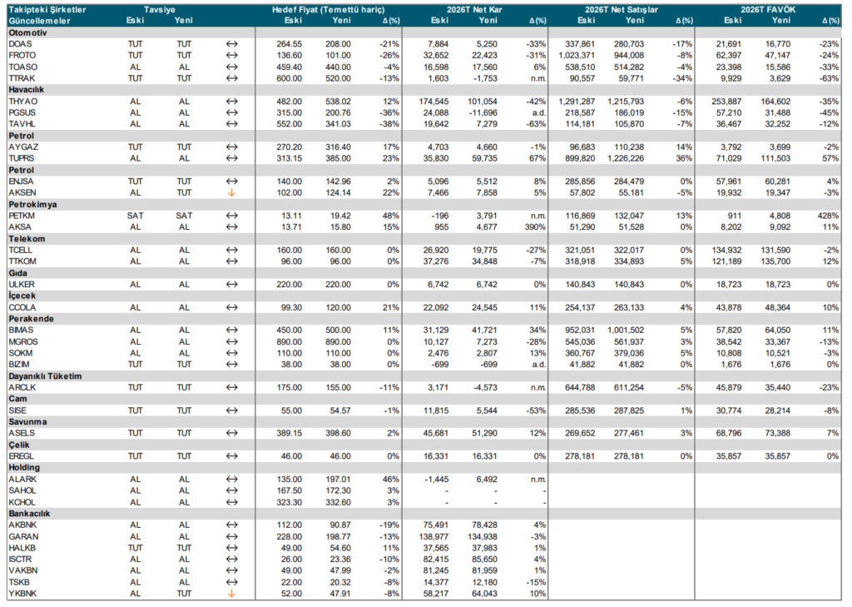
Task: Click ALARK new target price 197.01
Action: (338, 480)
